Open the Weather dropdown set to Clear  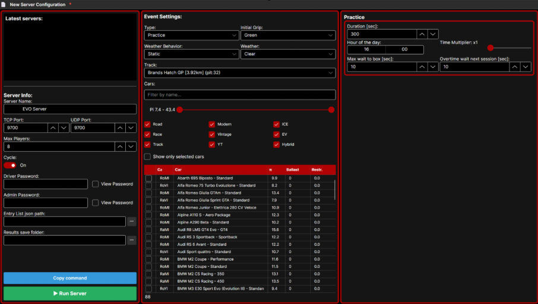coord(288,54)
